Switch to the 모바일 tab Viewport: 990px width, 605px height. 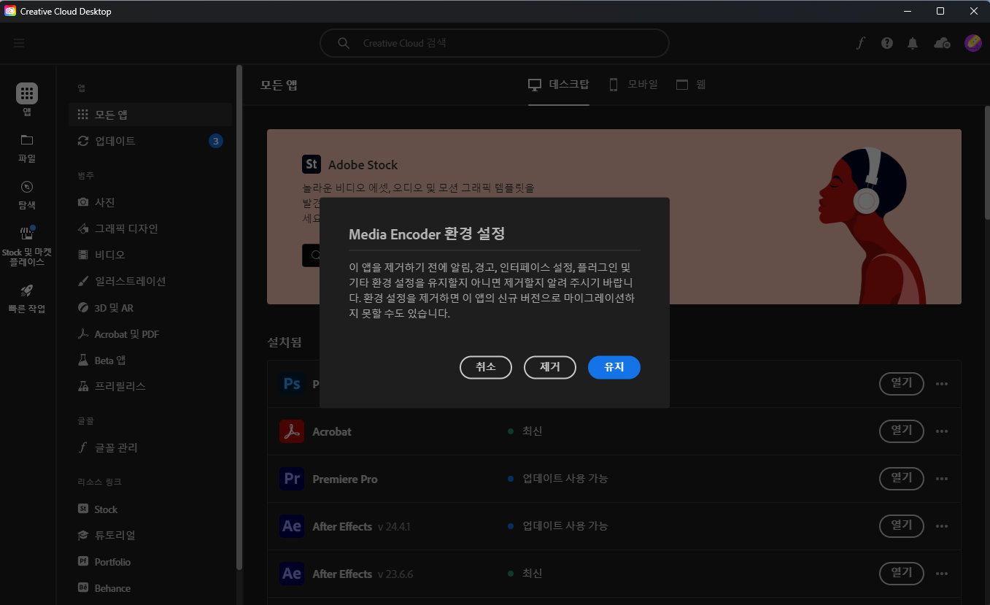pyautogui.click(x=633, y=84)
